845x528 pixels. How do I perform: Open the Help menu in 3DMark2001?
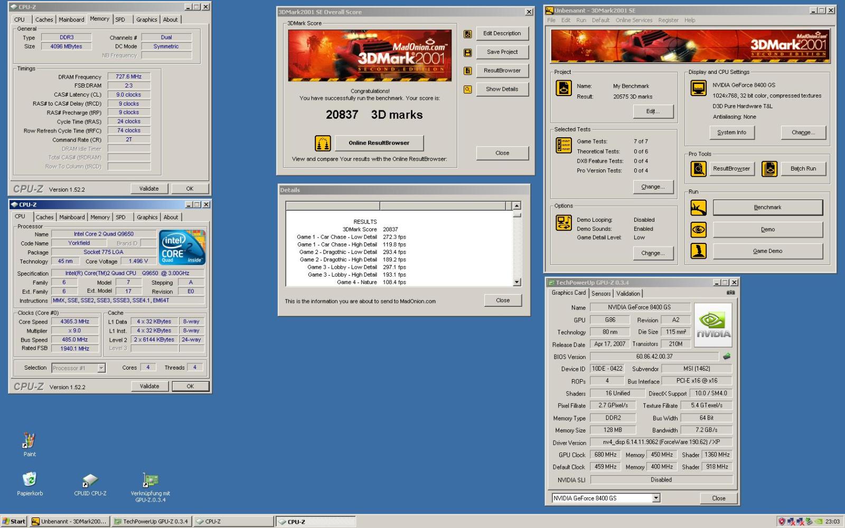690,20
